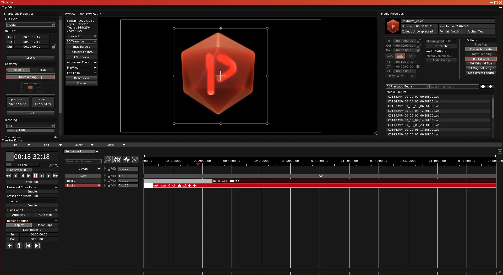Toggle Downscaling HQ

coord(30,77)
